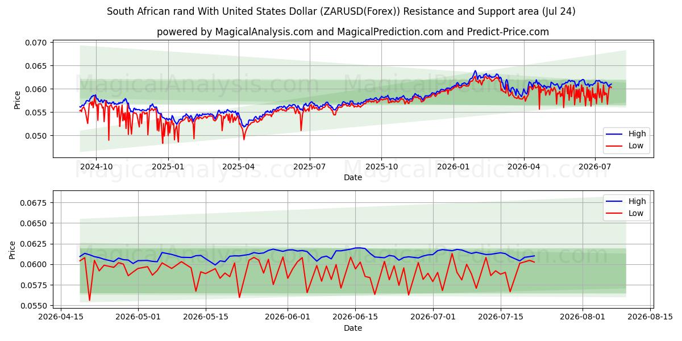The width and height of the screenshot is (682, 341).
Task: Click the 2026-04-15 date tick label
Action: point(60,317)
